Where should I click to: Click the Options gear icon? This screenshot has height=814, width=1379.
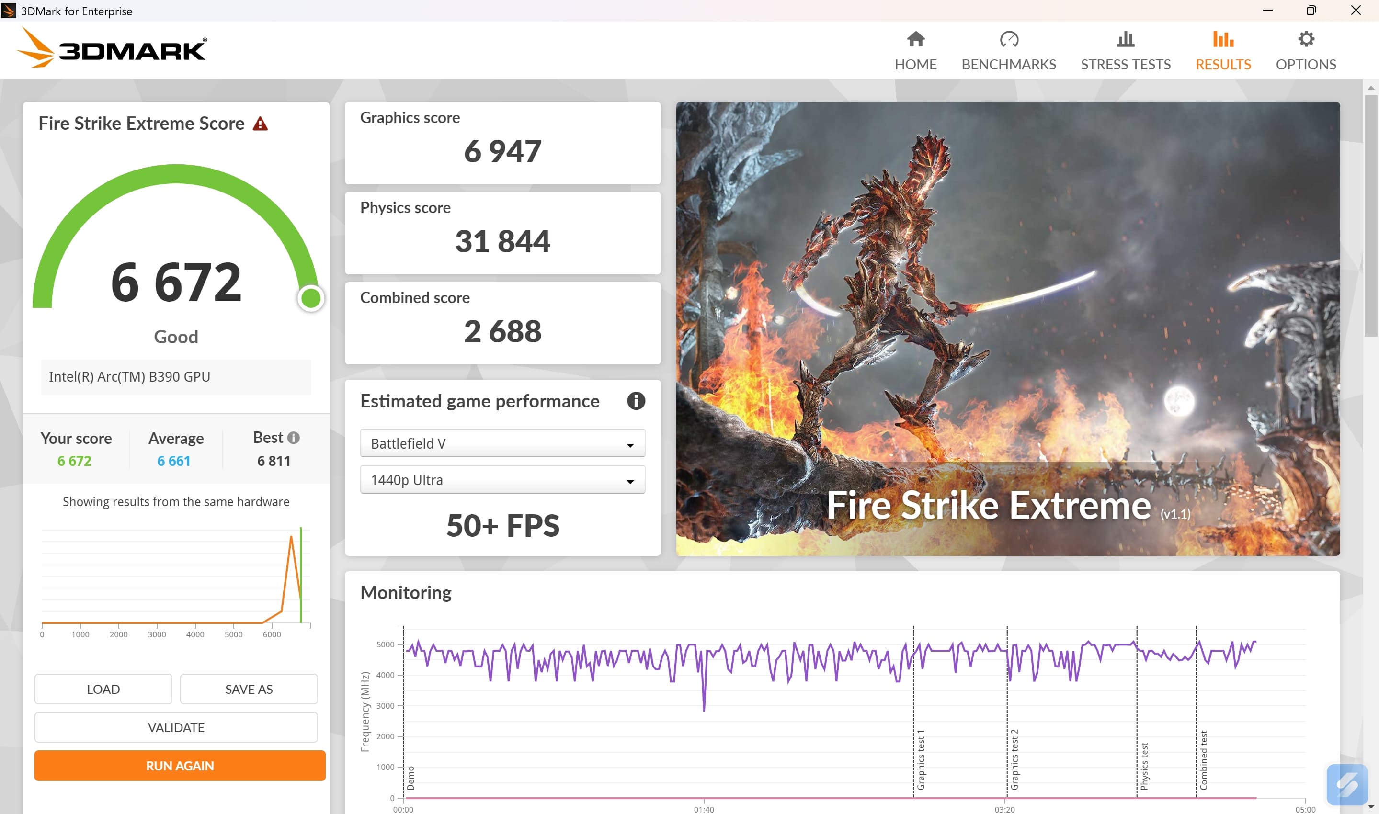[x=1306, y=39]
